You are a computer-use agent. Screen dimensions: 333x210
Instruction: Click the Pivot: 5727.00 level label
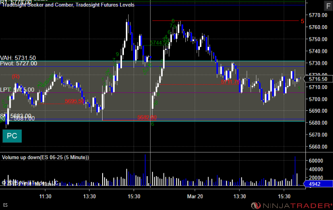[18, 63]
